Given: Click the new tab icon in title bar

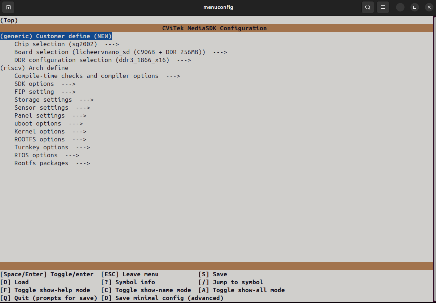Looking at the screenshot, I should coord(8,7).
